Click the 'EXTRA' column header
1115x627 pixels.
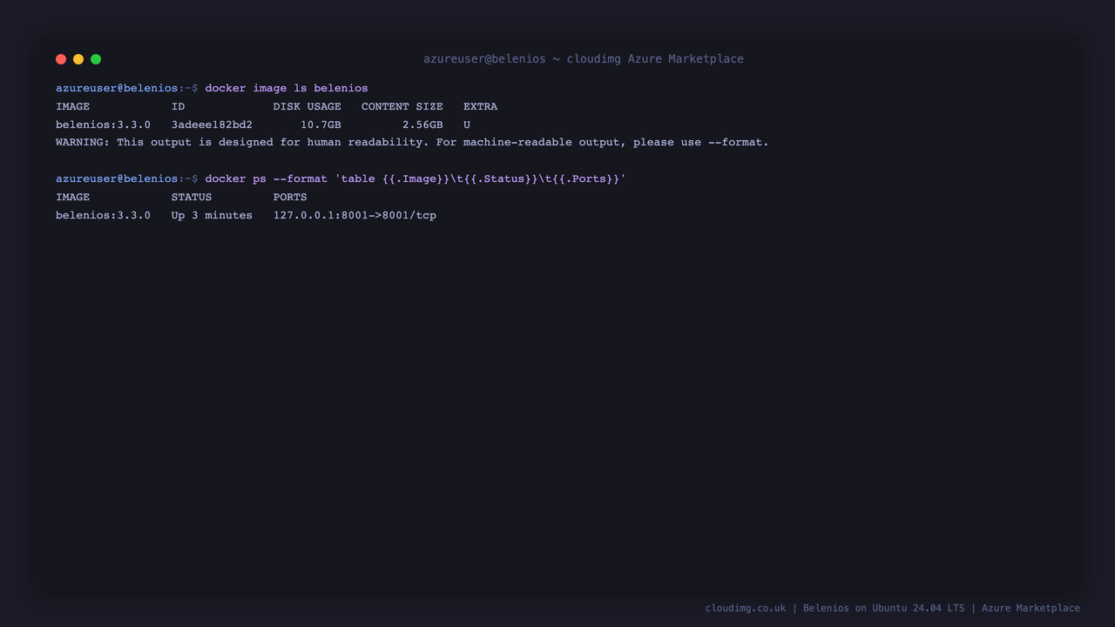coord(480,106)
